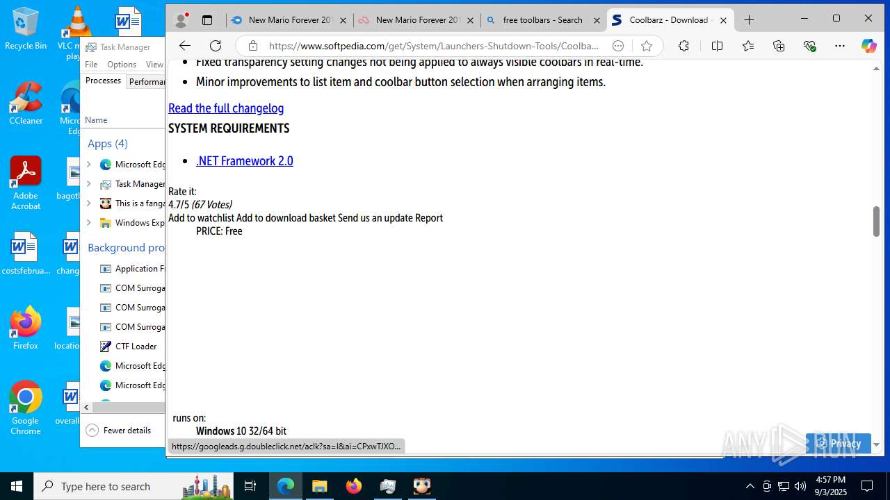Click the address bar URL field

coord(434,46)
